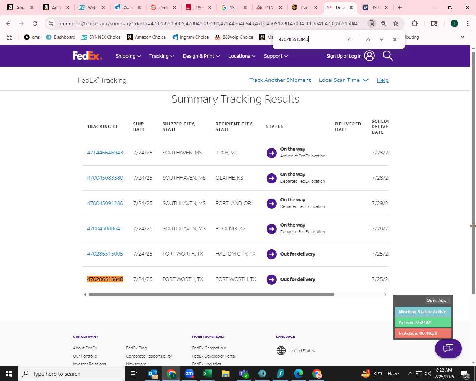Click the page vertical scrollbar
The height and width of the screenshot is (381, 476).
tap(473, 173)
